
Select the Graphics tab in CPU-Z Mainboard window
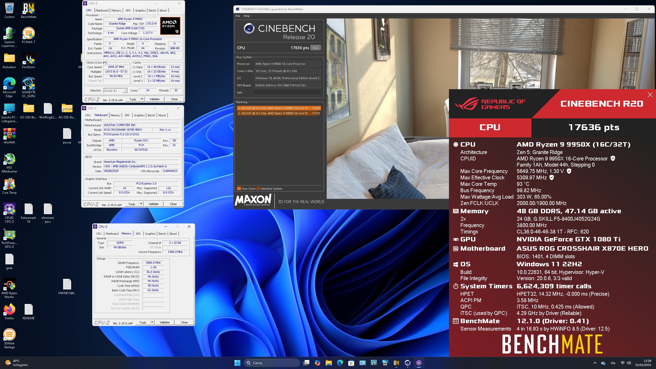tap(139, 115)
